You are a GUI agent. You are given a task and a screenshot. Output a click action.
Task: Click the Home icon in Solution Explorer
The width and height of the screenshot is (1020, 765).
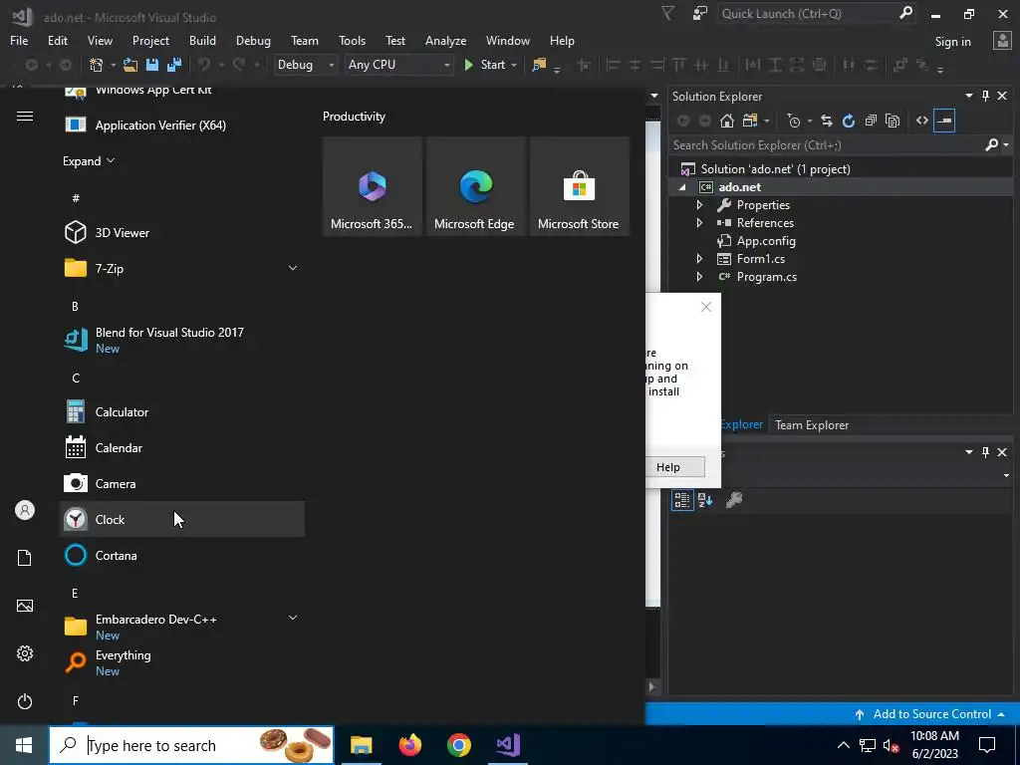(726, 121)
